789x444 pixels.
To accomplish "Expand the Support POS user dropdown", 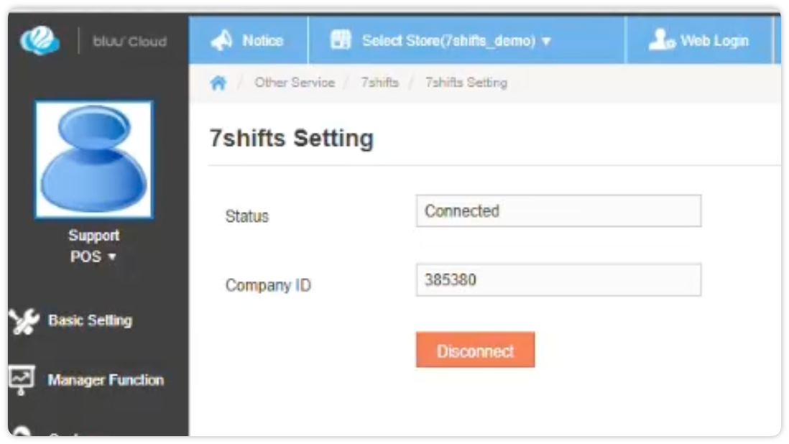I will pyautogui.click(x=93, y=256).
